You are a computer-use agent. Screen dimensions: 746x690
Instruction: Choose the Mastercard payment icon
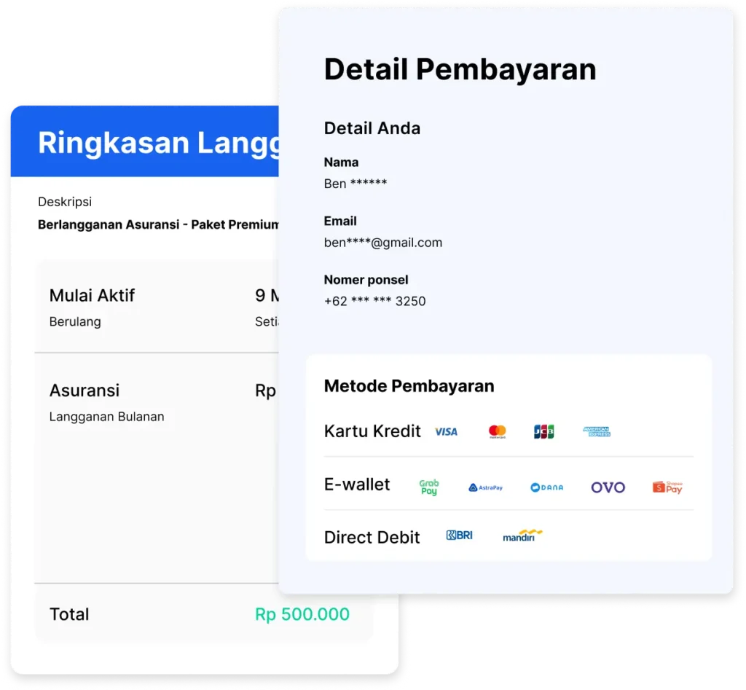click(x=498, y=431)
